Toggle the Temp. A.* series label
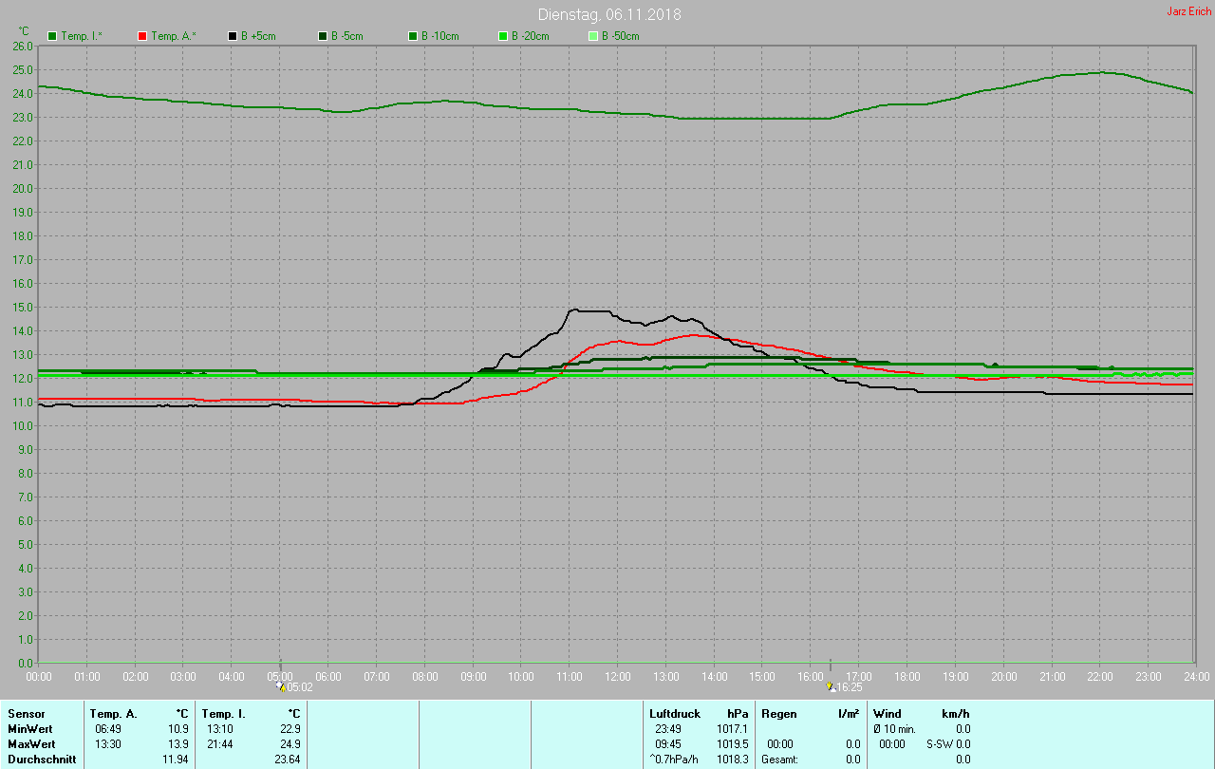 pos(173,36)
